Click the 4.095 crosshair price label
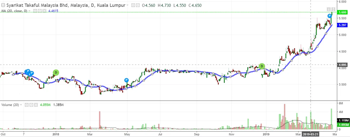Image resolution: width=350 pixels, height=137 pixels. [343, 65]
